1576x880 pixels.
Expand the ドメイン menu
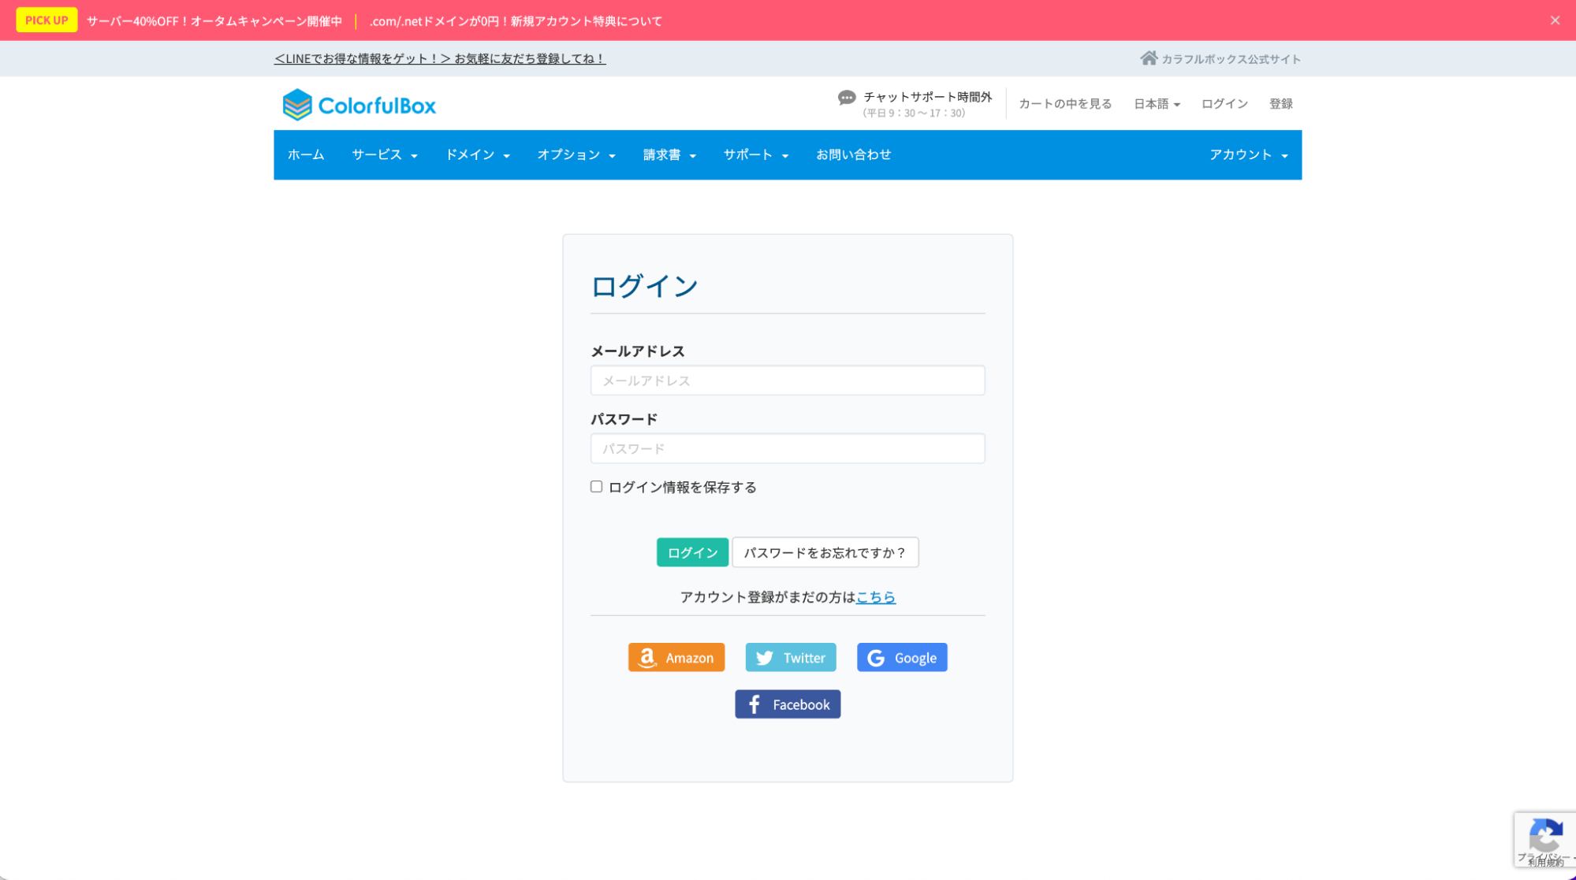tap(478, 154)
